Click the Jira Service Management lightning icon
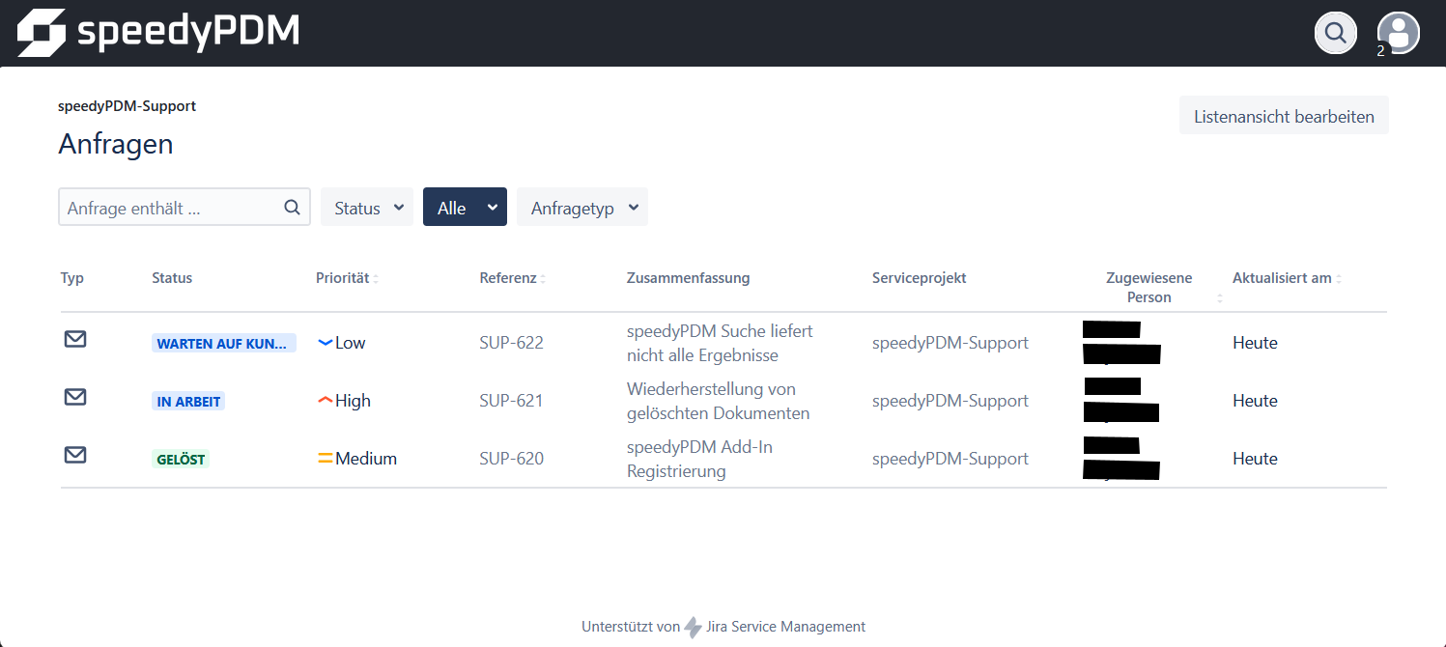 693,628
